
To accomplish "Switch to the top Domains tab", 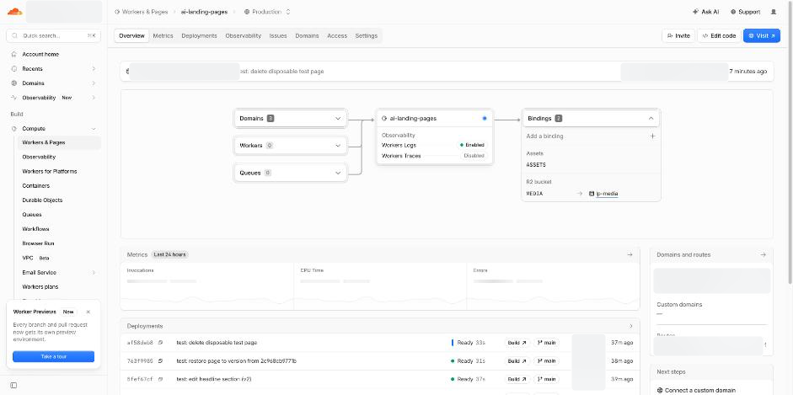I will 307,36.
